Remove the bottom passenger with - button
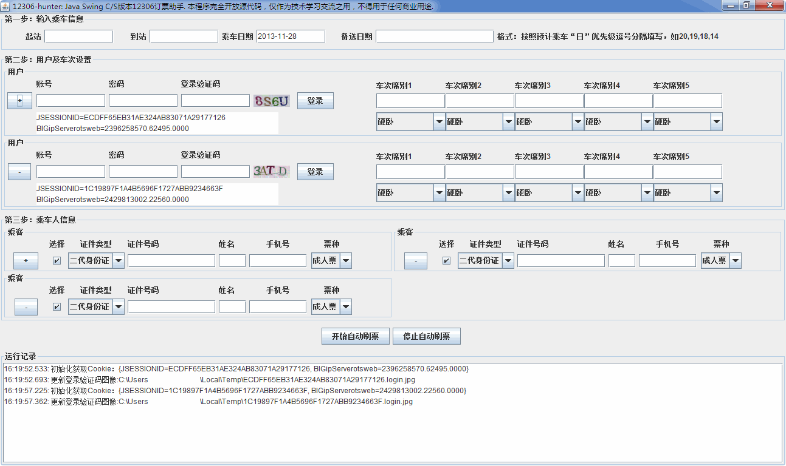Image resolution: width=786 pixels, height=466 pixels. pyautogui.click(x=26, y=307)
